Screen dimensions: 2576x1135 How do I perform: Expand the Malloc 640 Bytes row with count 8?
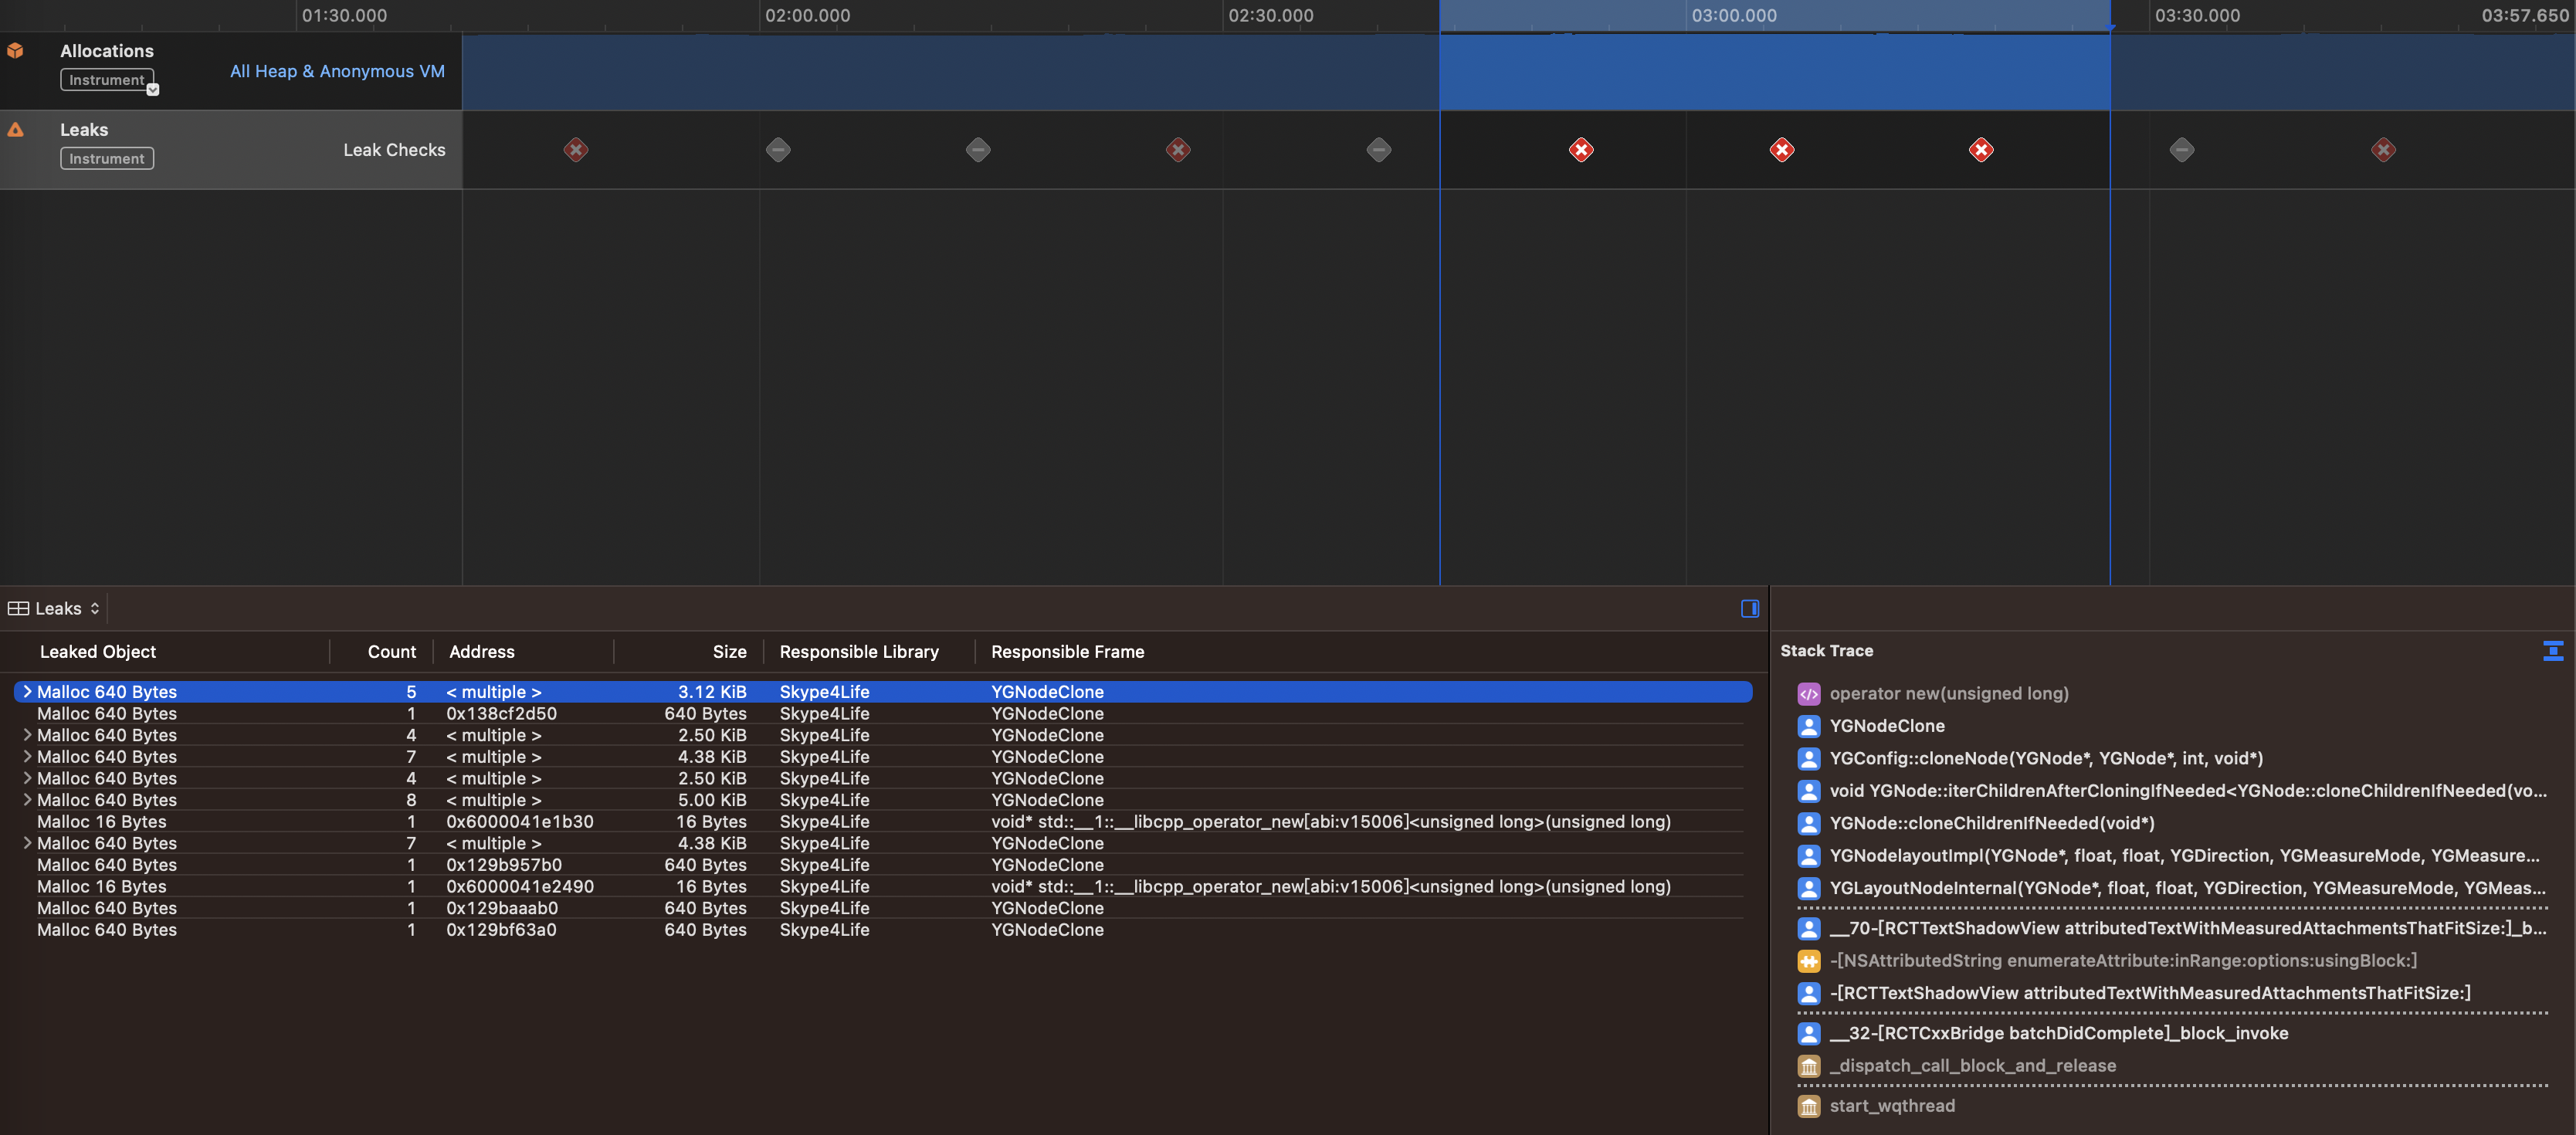pyautogui.click(x=26, y=799)
